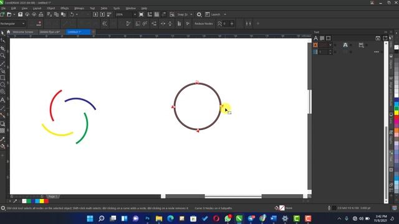This screenshot has width=399, height=224.
Task: Click the right node of the circle
Action: click(x=221, y=106)
